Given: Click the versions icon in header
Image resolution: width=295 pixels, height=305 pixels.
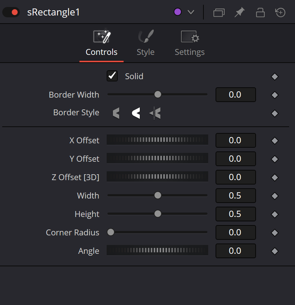Looking at the screenshot, I should tap(219, 13).
